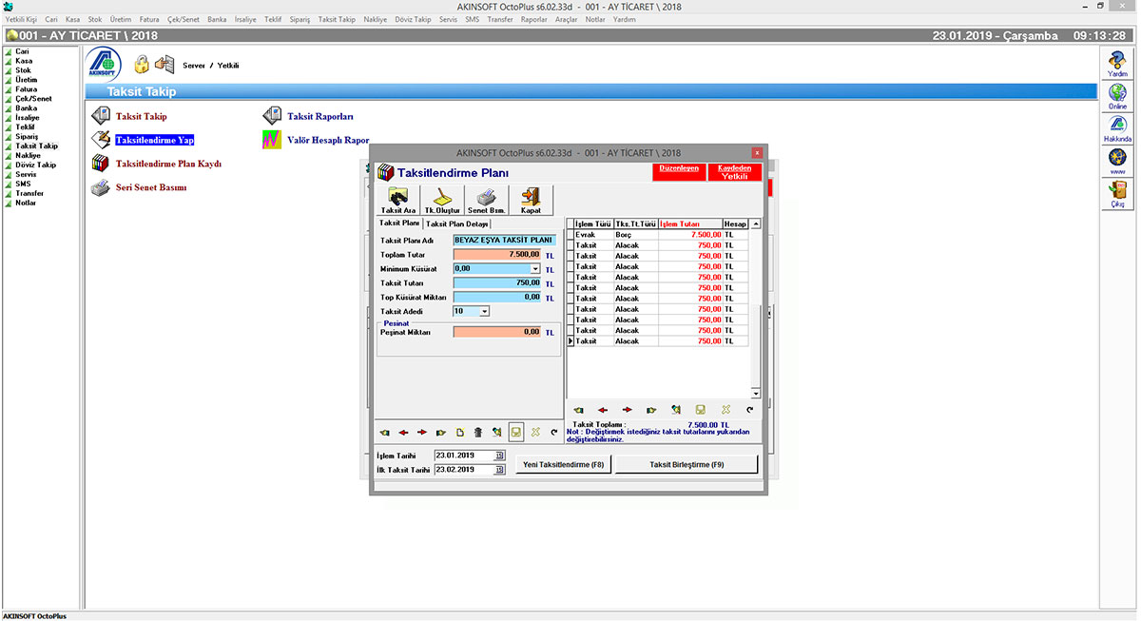Click refresh icon in installment grid navigator
Screen dimensions: 1141x621
pyautogui.click(x=749, y=410)
